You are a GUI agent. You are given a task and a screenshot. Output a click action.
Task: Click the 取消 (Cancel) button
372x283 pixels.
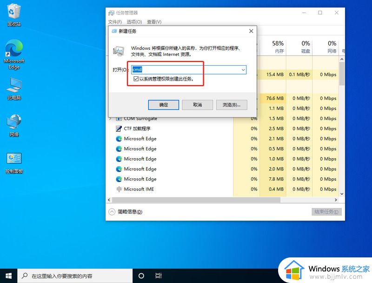pos(197,105)
